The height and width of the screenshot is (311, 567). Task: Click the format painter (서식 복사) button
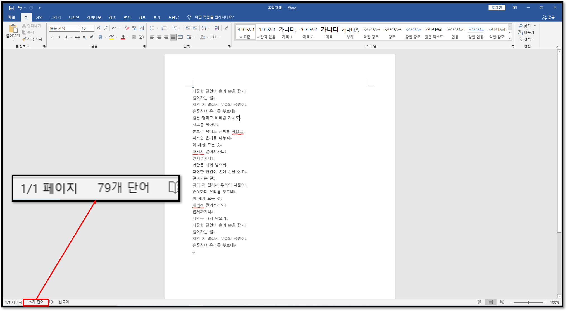coord(32,39)
